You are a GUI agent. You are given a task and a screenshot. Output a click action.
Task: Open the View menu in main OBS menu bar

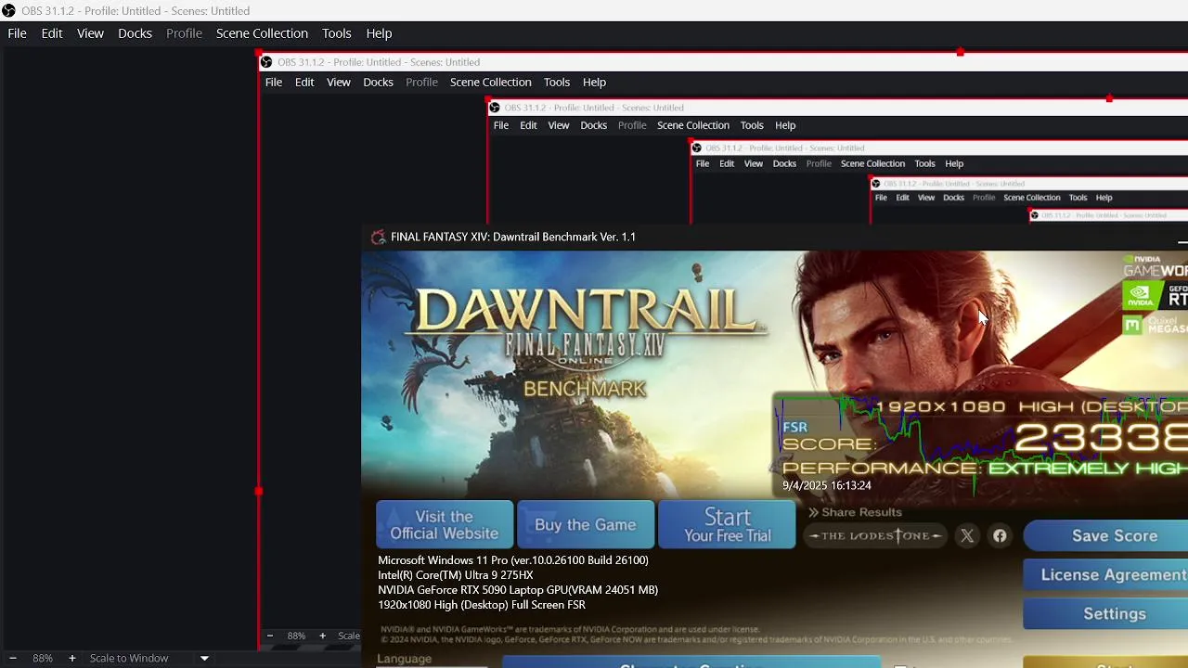[x=90, y=33]
